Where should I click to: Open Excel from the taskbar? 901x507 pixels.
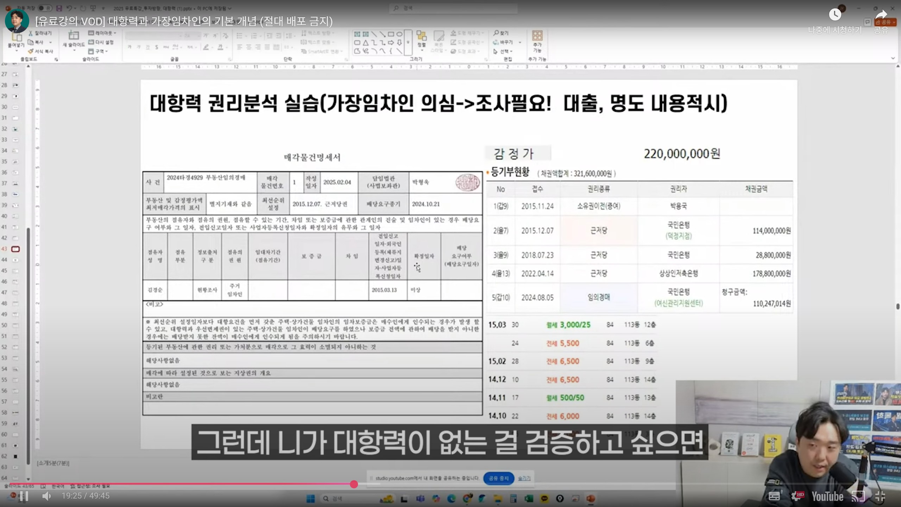point(529,499)
